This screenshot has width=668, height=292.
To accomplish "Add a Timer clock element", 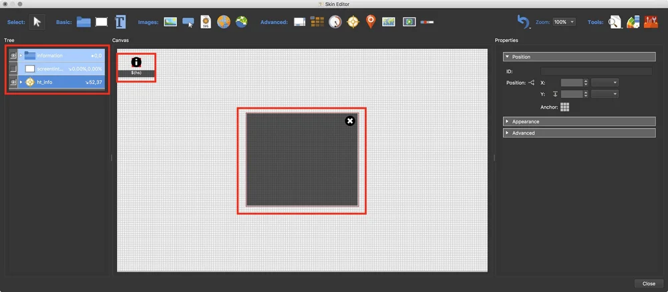I will pyautogui.click(x=335, y=22).
